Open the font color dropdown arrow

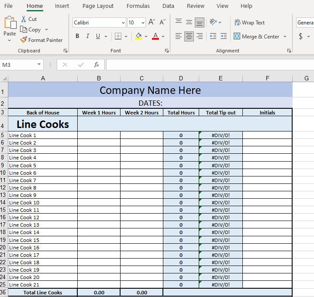pyautogui.click(x=163, y=36)
